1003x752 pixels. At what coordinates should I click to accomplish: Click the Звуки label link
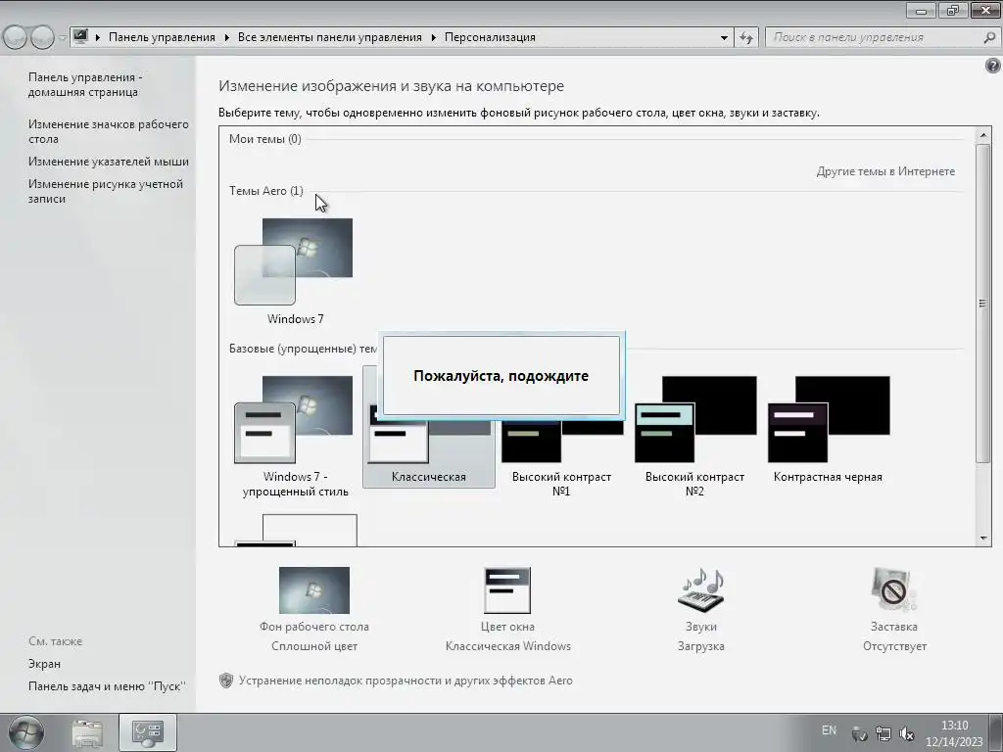[701, 627]
